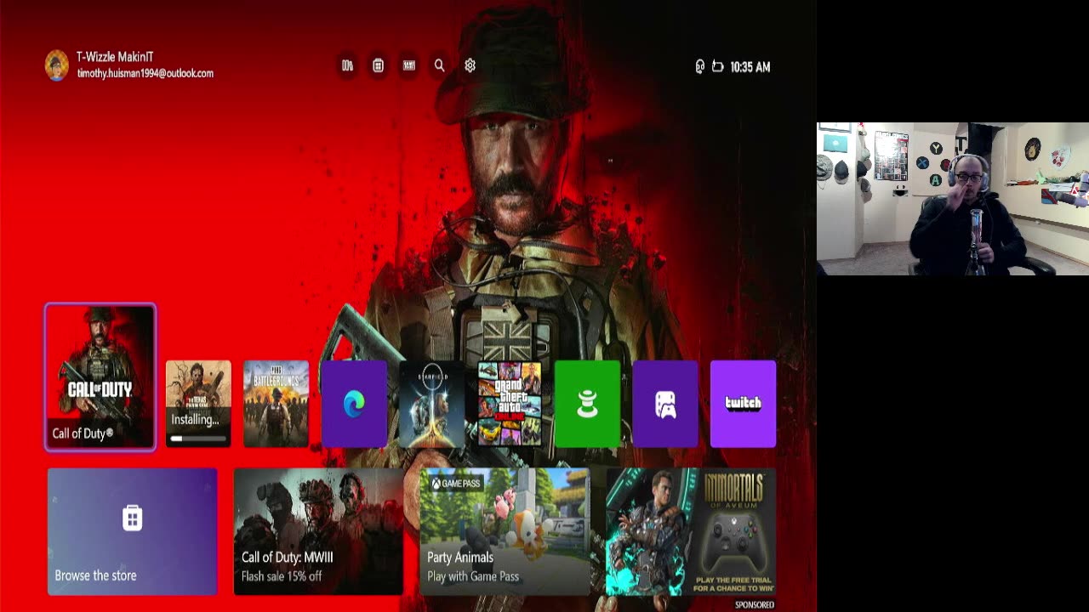
Task: Click the installing progress bar
Action: point(198,439)
